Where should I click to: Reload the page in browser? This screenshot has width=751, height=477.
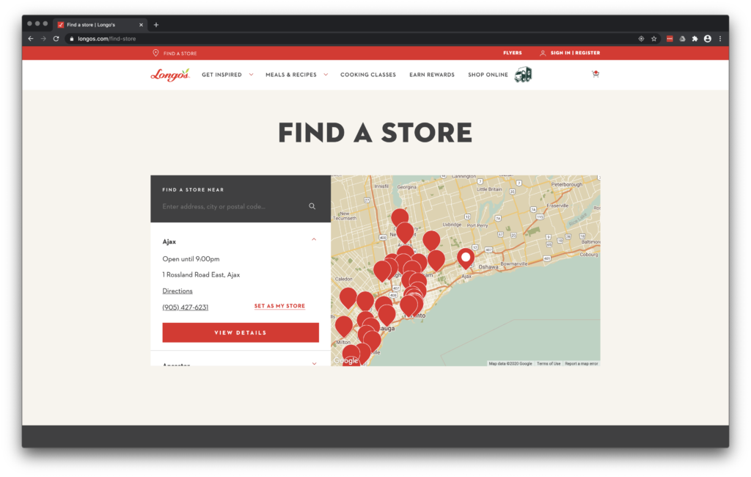(56, 38)
